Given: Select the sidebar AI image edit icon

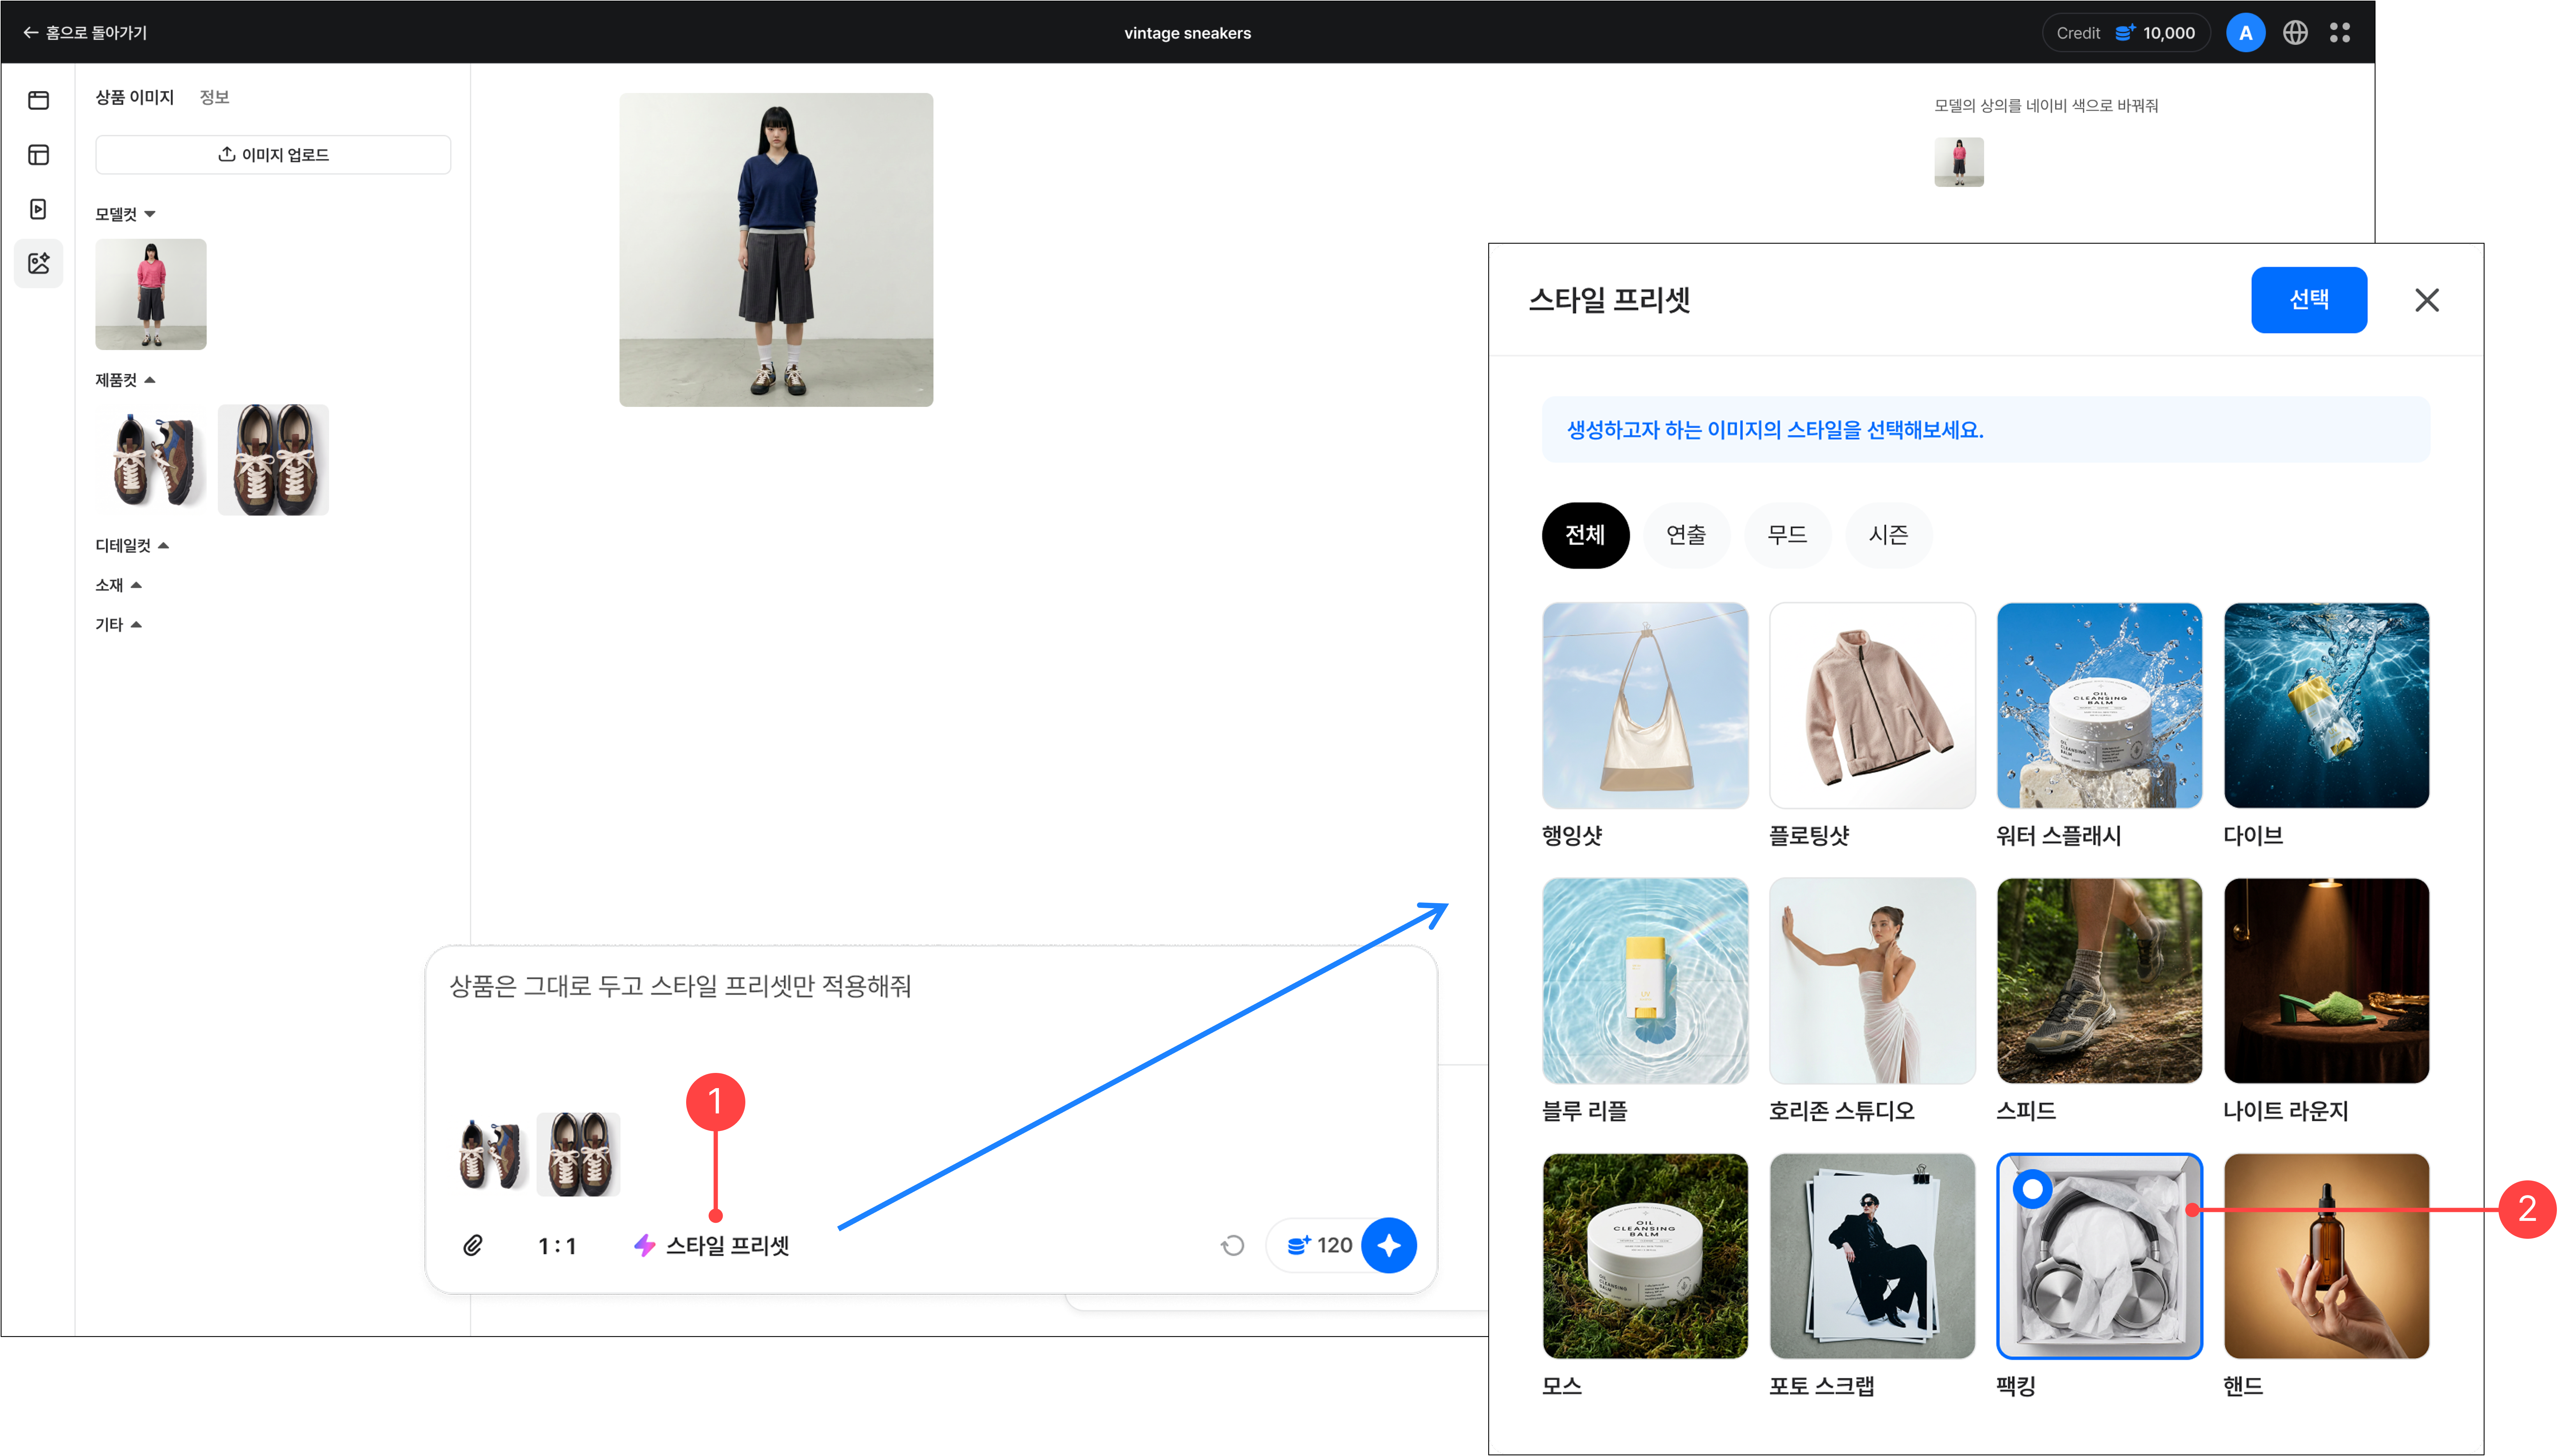Looking at the screenshot, I should click(39, 263).
